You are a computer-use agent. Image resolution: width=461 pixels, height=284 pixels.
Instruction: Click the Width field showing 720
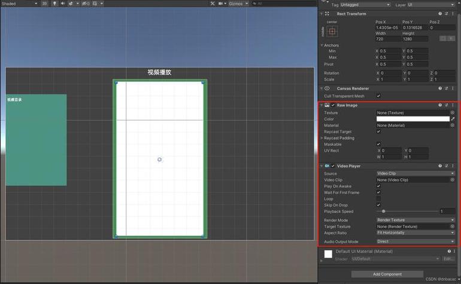388,39
